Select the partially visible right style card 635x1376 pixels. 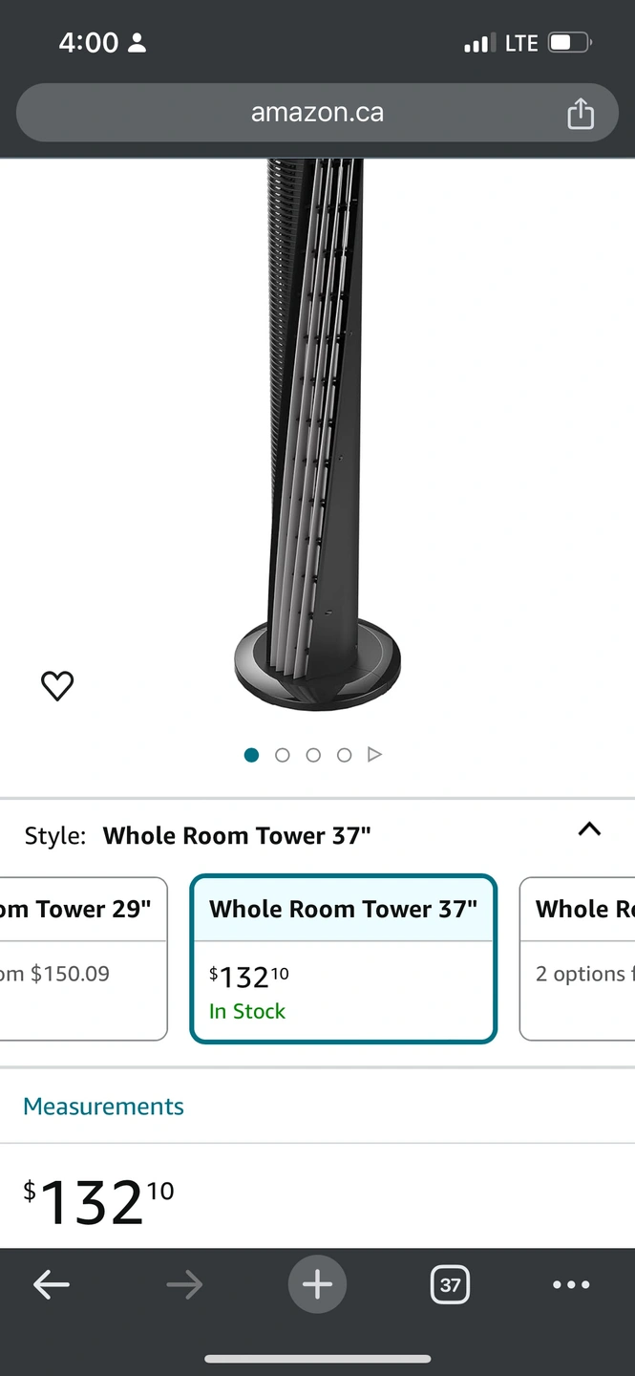pyautogui.click(x=579, y=958)
